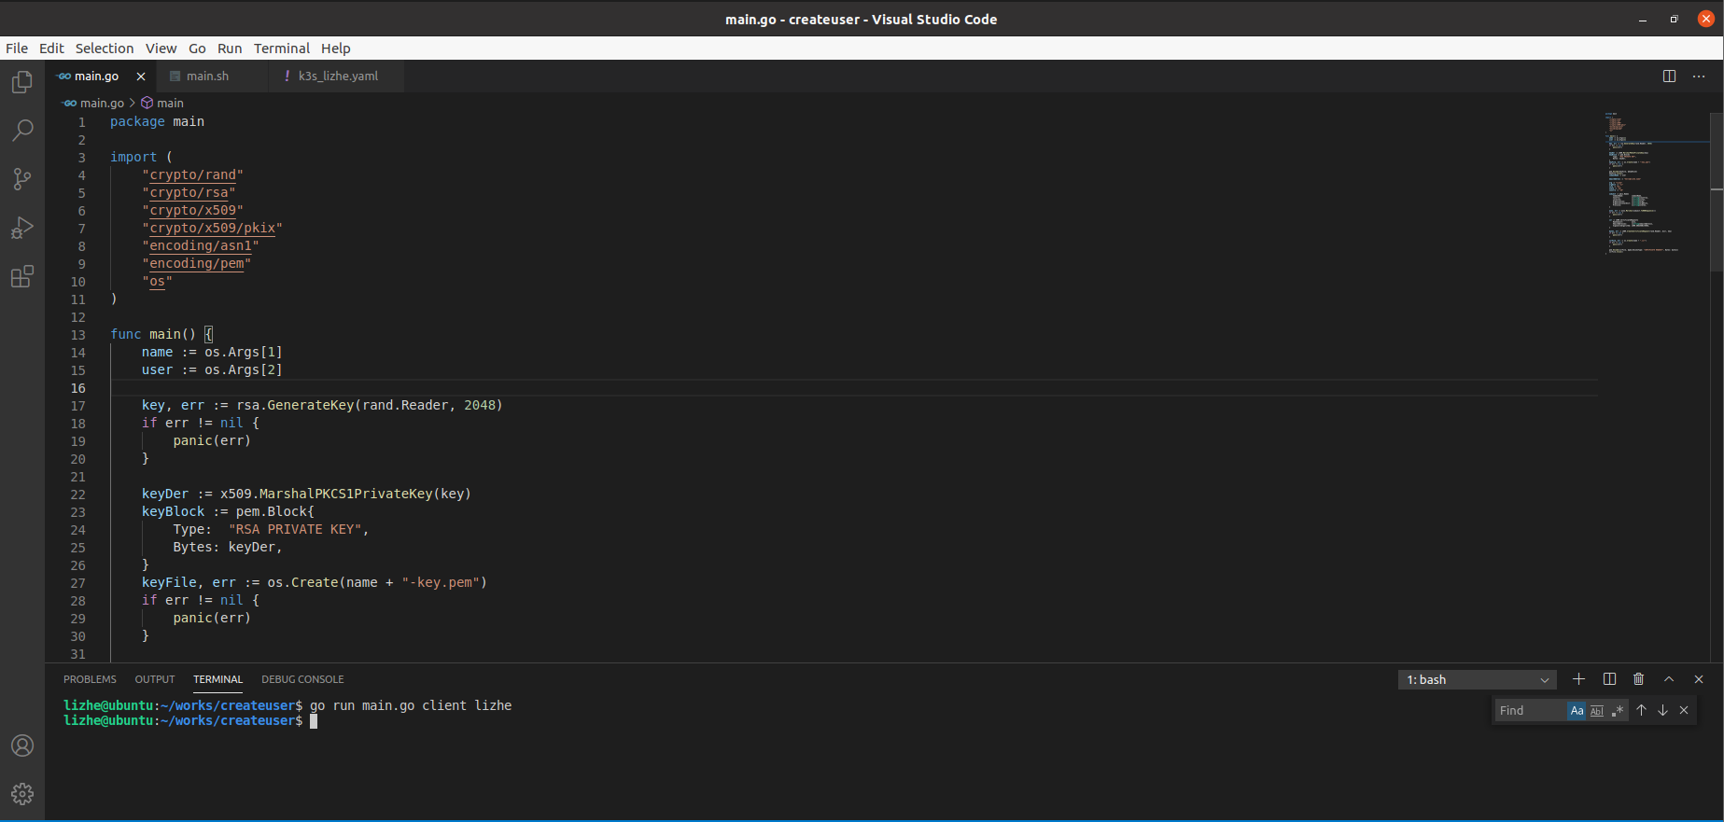Click the "crypto/rand" import line
Image resolution: width=1724 pixels, height=822 pixels.
point(193,175)
